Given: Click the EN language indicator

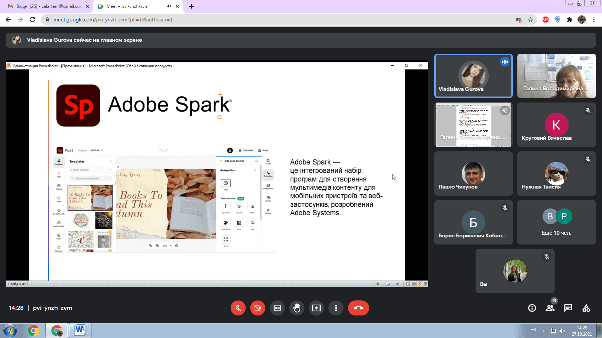Looking at the screenshot, I should pyautogui.click(x=533, y=330).
